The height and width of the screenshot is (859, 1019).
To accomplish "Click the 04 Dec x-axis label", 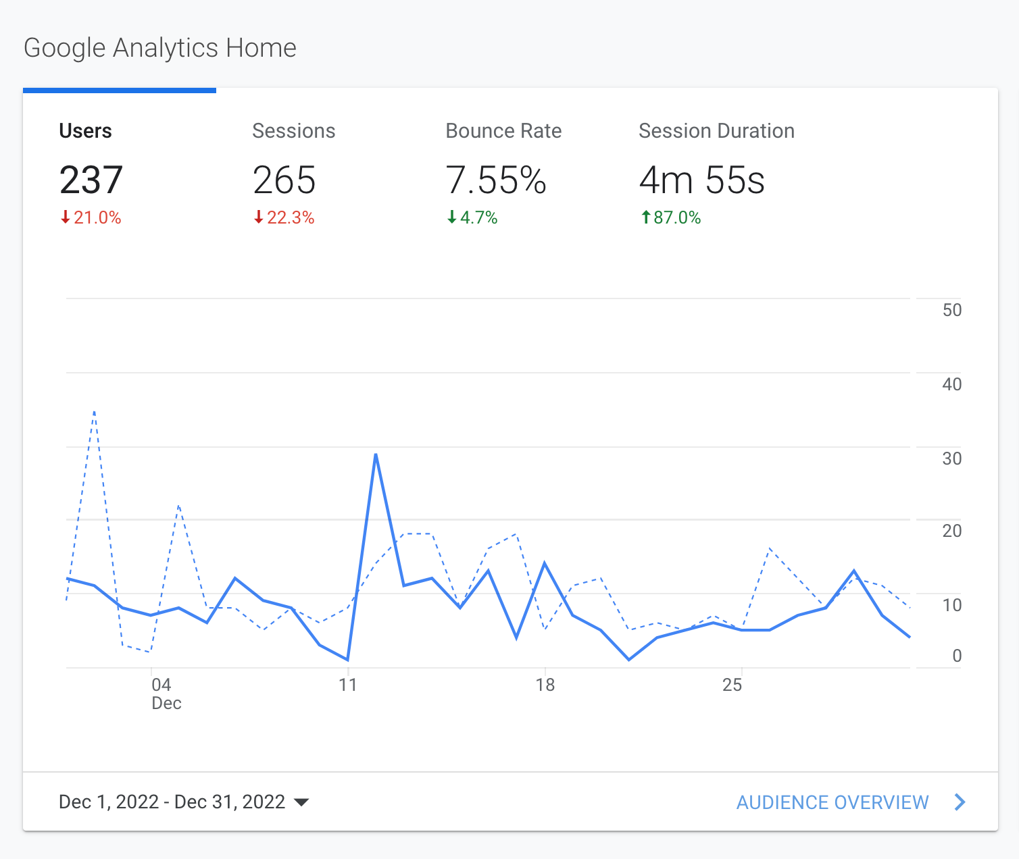I will click(166, 694).
